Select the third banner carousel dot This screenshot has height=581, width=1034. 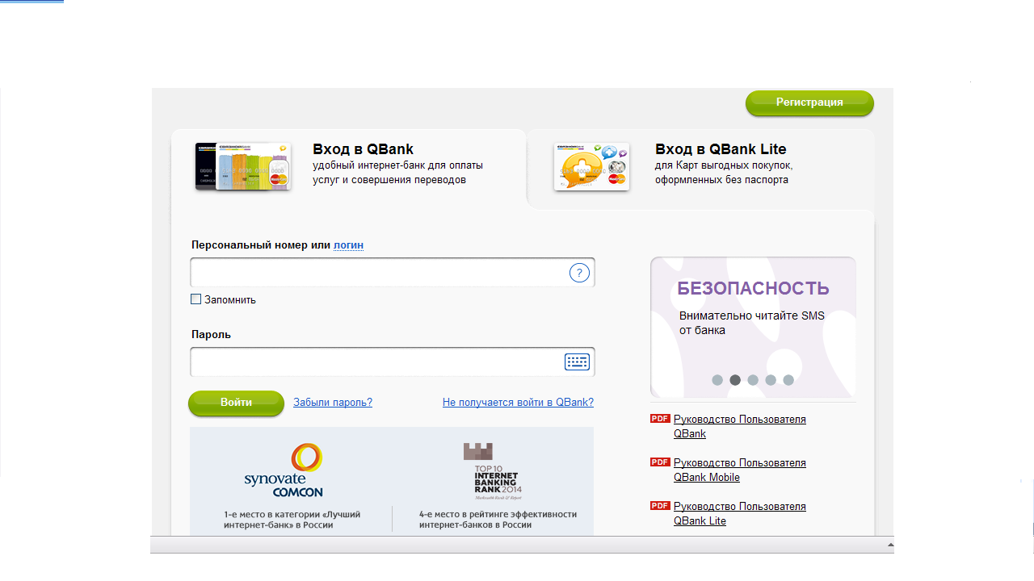coord(753,380)
